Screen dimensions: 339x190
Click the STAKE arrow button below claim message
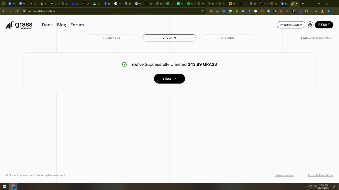pyautogui.click(x=169, y=79)
